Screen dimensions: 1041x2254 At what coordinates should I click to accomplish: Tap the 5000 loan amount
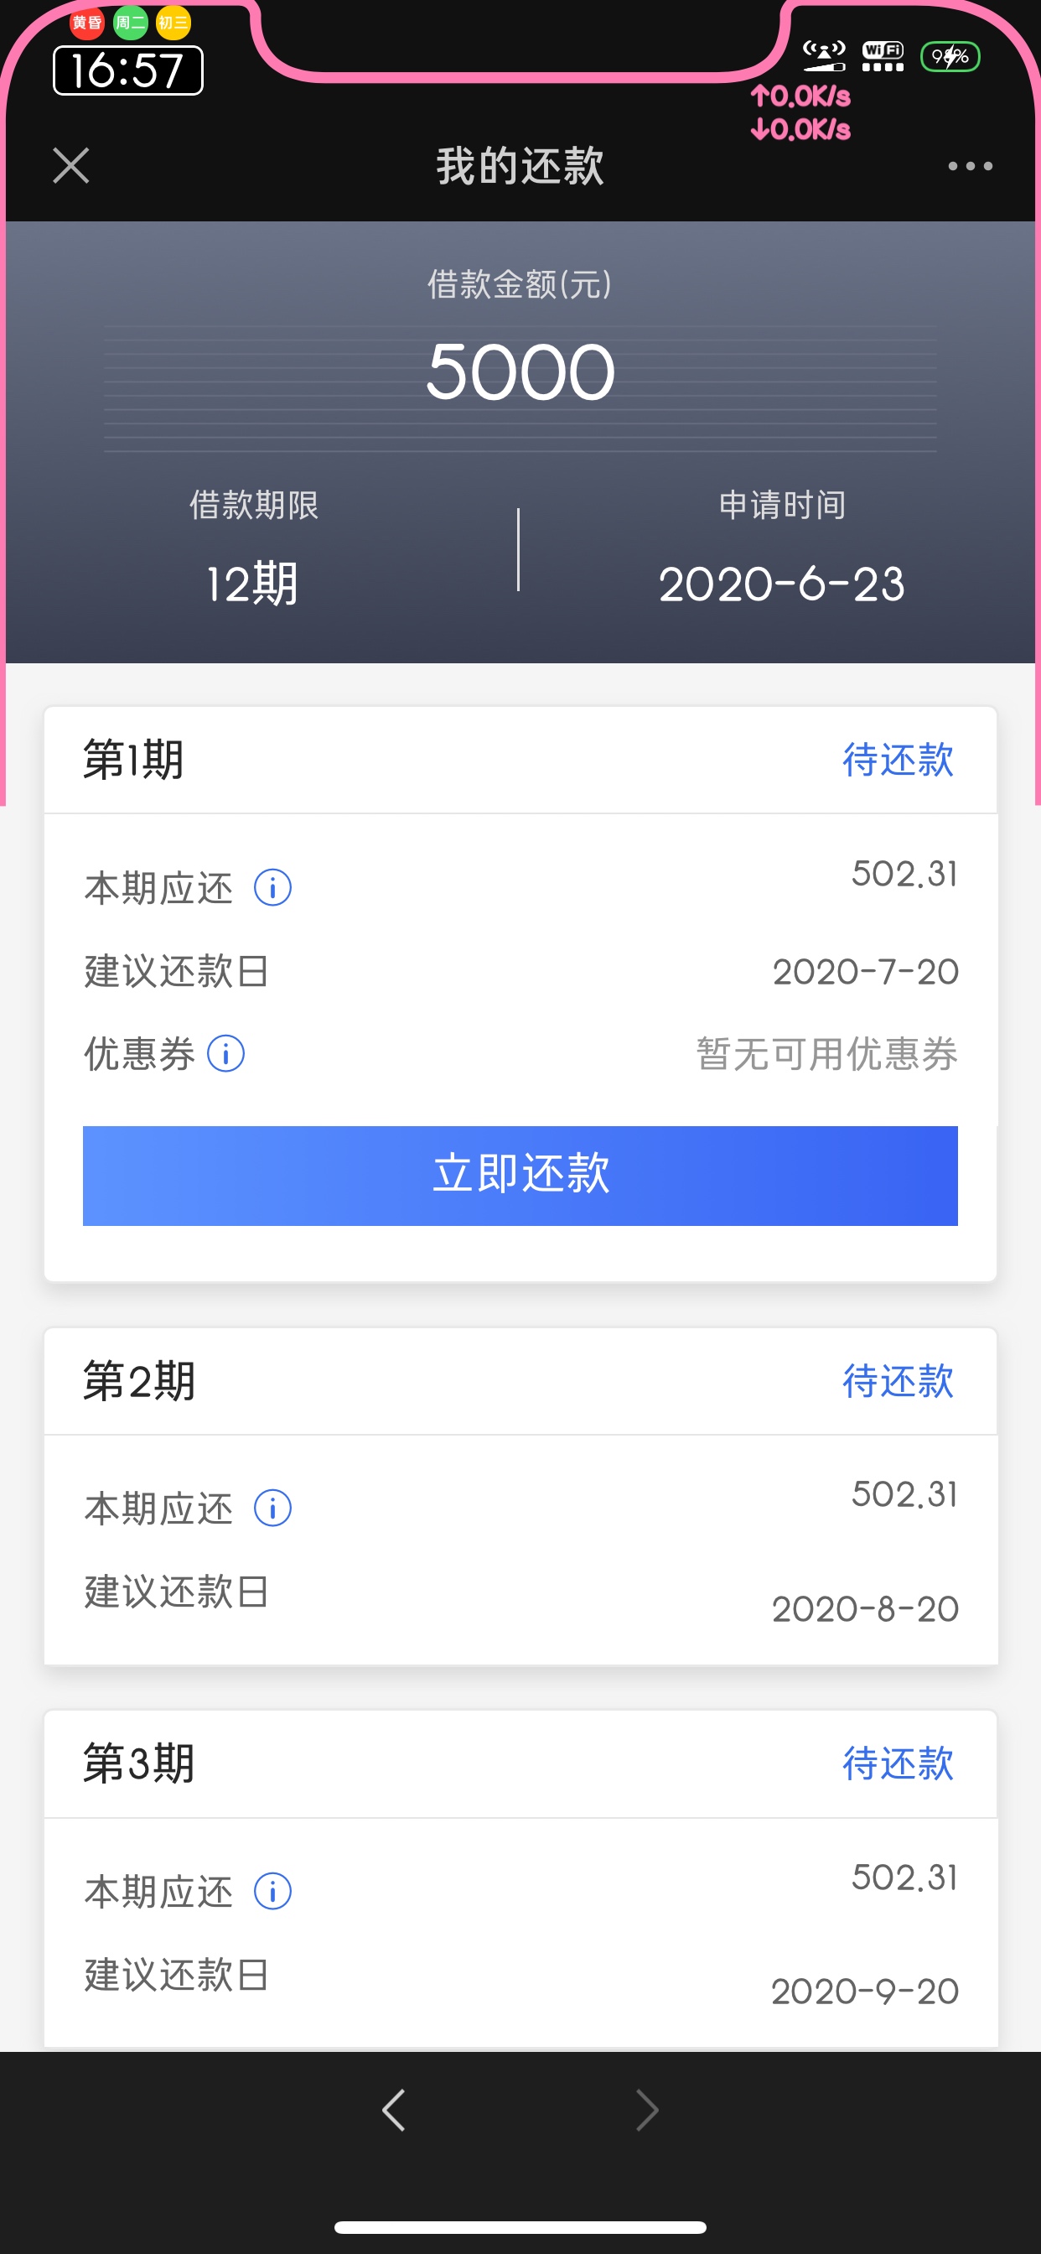pyautogui.click(x=520, y=371)
